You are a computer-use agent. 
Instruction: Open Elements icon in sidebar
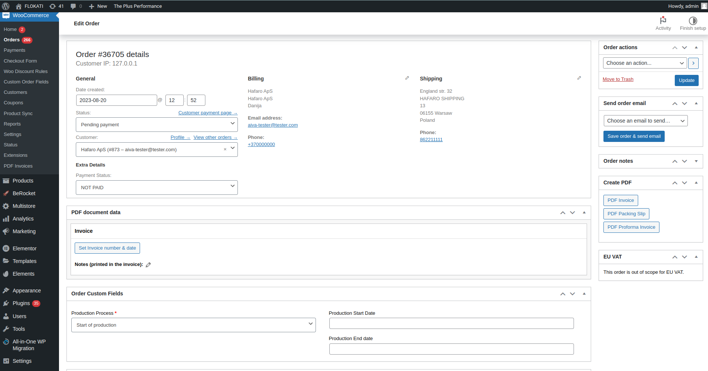click(6, 274)
